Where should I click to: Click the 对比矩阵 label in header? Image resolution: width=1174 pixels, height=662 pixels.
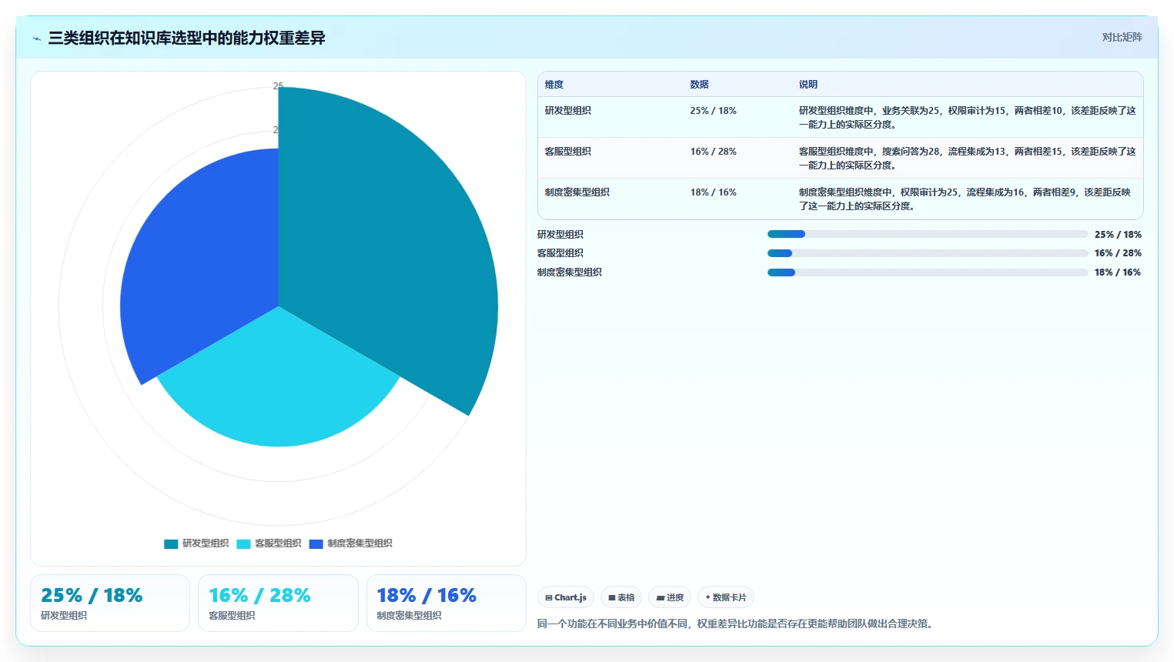tap(1122, 37)
